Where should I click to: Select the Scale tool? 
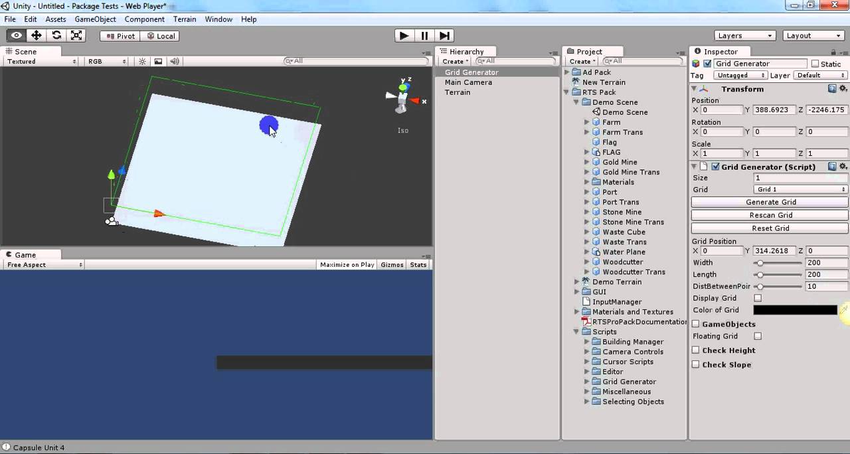[x=76, y=36]
